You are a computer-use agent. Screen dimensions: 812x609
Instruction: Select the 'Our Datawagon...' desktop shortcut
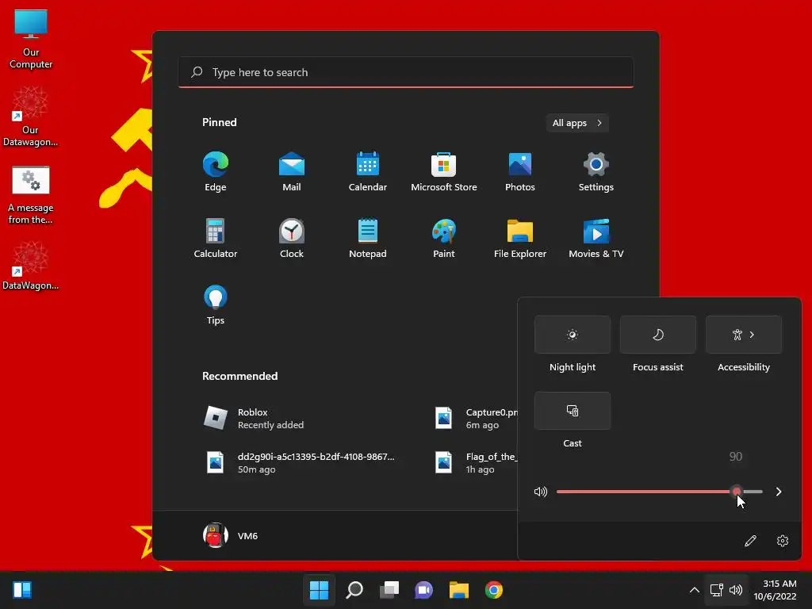click(31, 117)
